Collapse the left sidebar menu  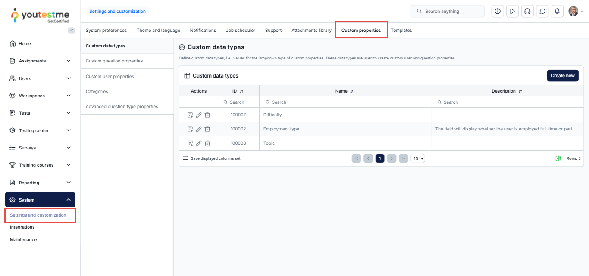[72, 30]
